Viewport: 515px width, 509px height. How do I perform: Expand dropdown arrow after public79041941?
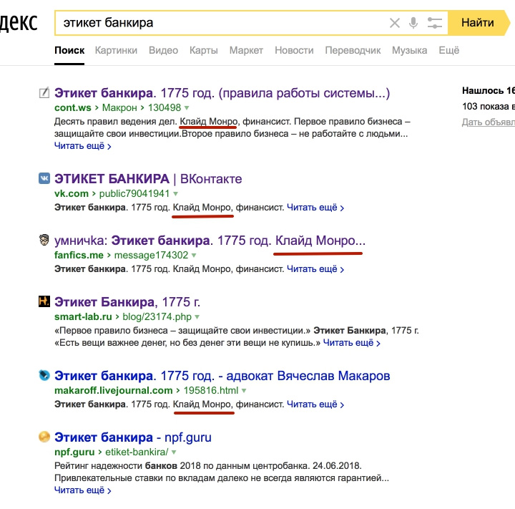click(x=175, y=194)
